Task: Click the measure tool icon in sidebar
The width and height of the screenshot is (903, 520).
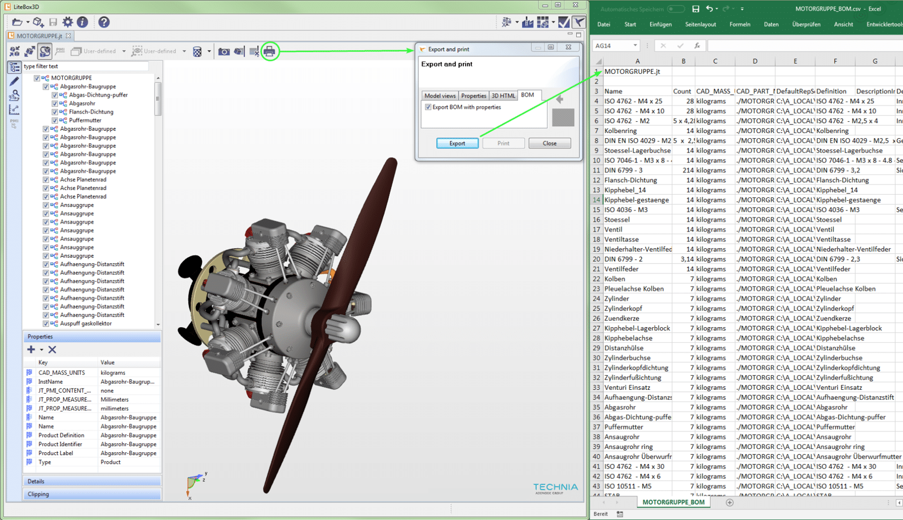Action: [x=14, y=110]
